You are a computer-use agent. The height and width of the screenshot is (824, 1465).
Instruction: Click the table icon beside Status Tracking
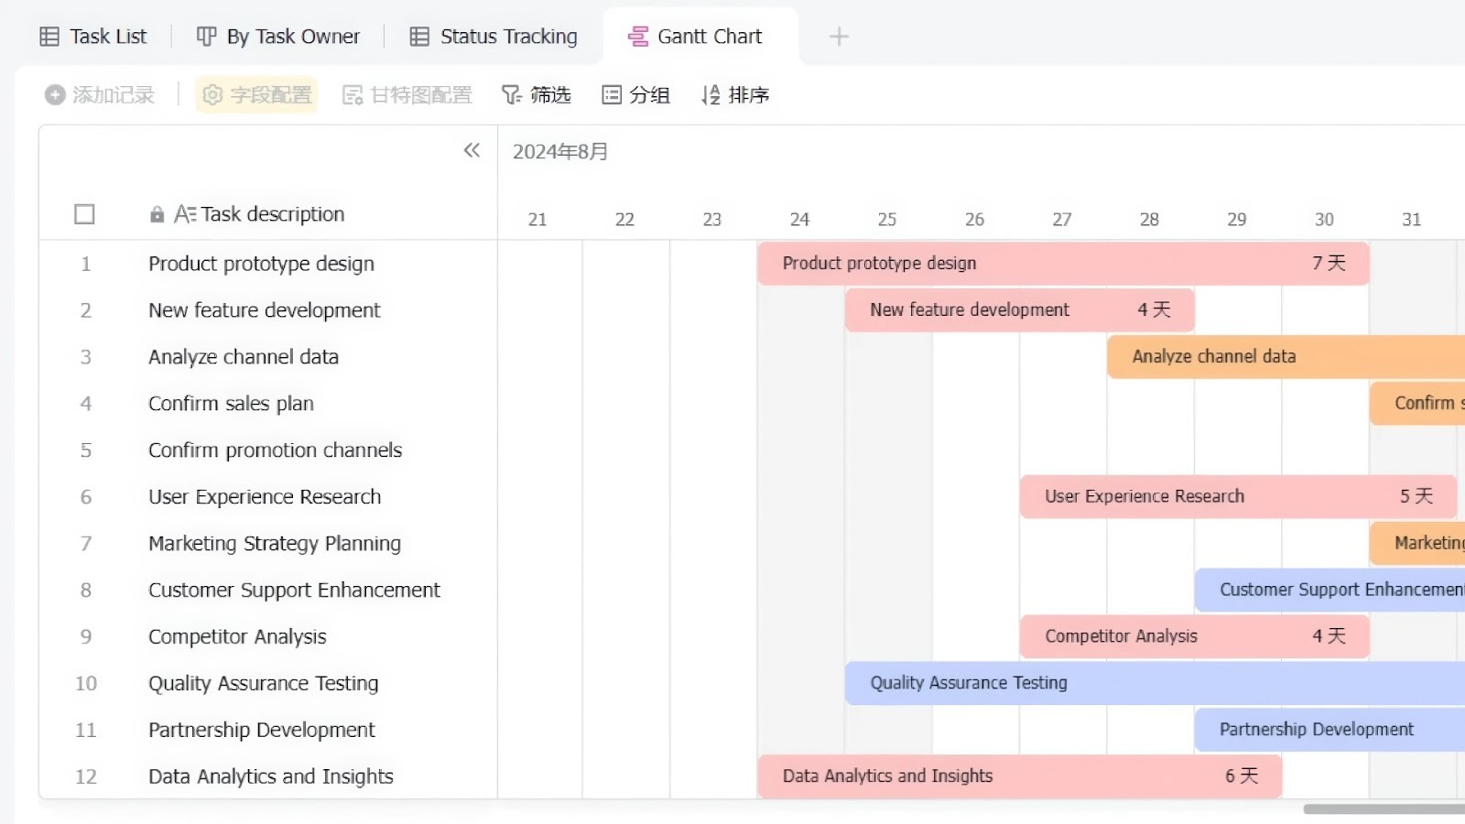point(418,36)
